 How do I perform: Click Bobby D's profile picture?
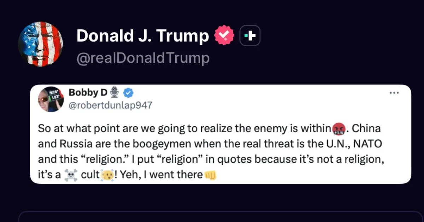tap(51, 99)
